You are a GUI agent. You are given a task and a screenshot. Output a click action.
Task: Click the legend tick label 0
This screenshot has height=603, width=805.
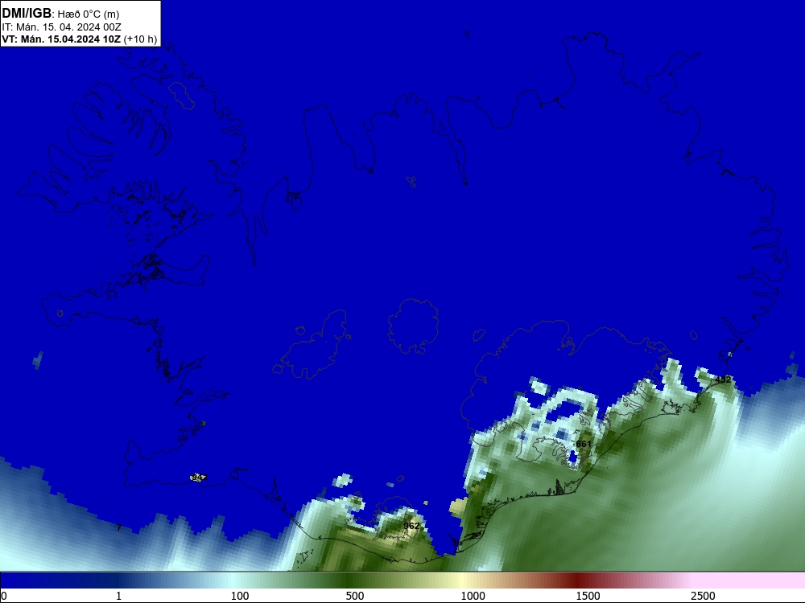tap(4, 596)
